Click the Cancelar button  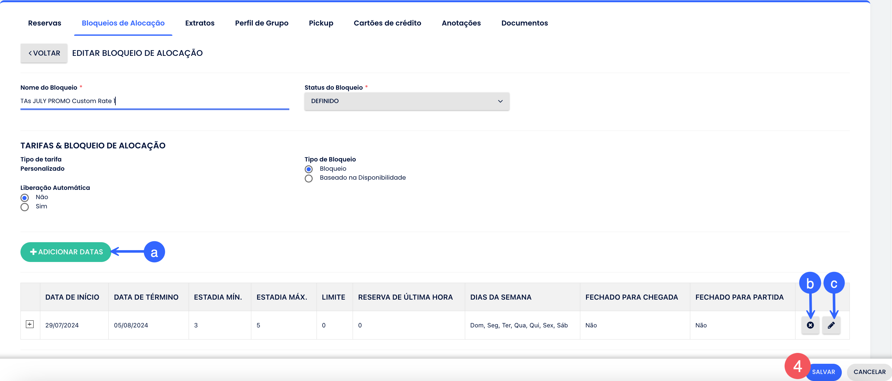869,372
